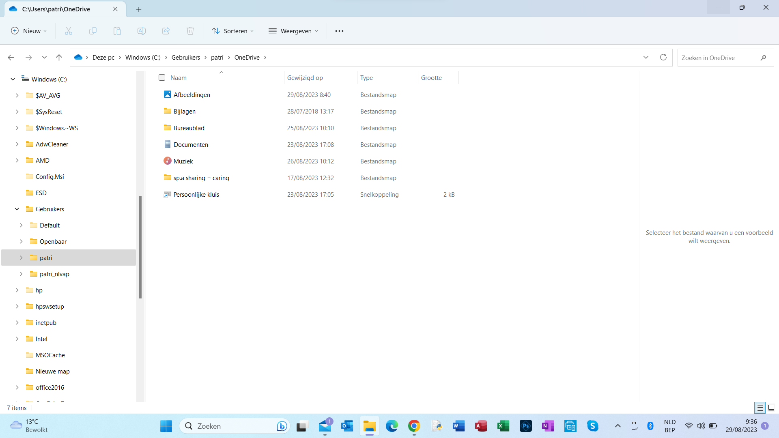Screen dimensions: 779x438
Task: Go up one folder level
Action: tap(59, 57)
